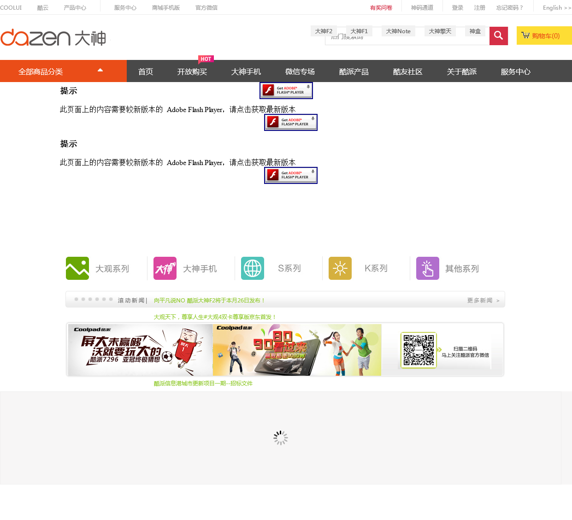Open the 酷派产品 navigation tab
Screen dimensions: 572x520
click(x=354, y=71)
